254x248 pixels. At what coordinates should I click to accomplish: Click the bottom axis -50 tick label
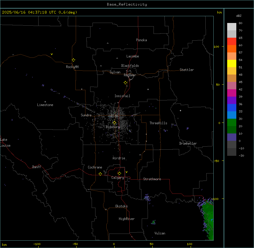(x=75, y=244)
